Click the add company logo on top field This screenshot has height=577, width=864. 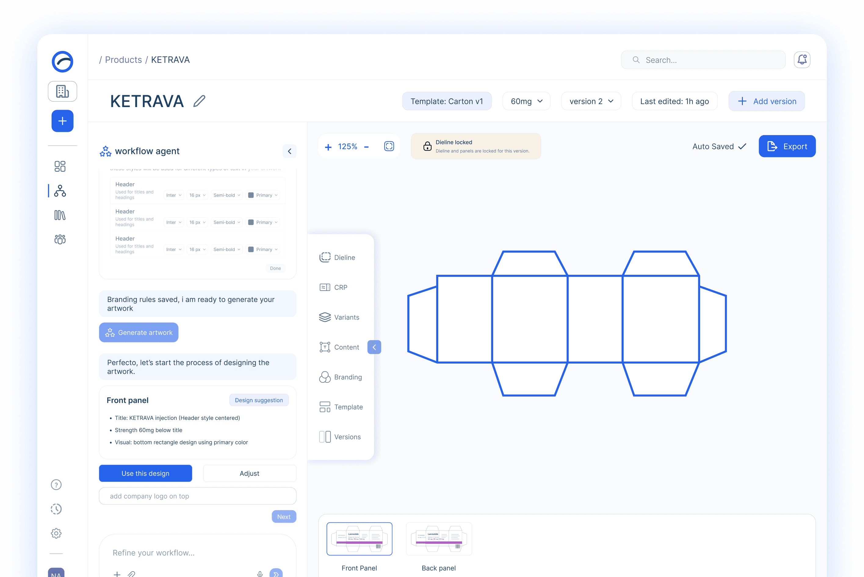(x=197, y=496)
